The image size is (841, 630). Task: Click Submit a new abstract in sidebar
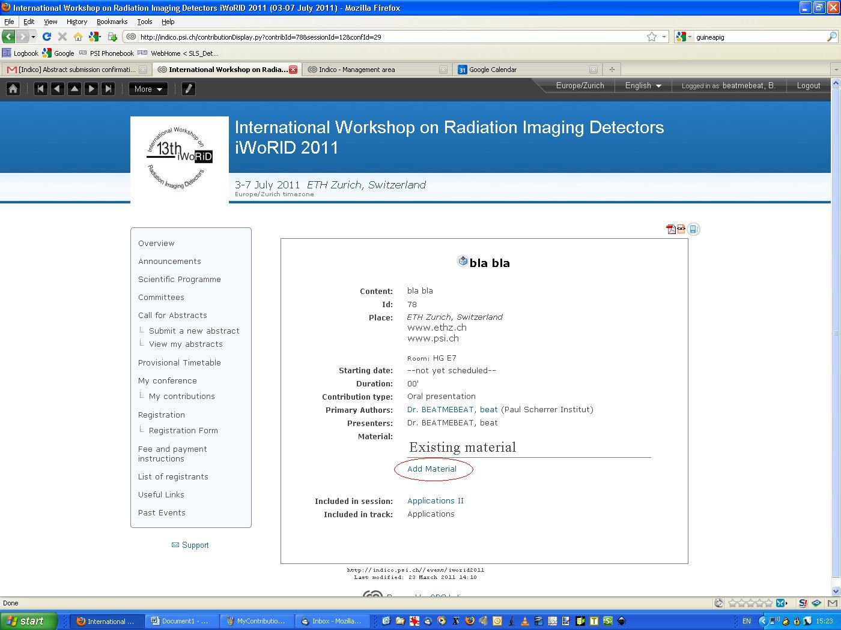194,331
